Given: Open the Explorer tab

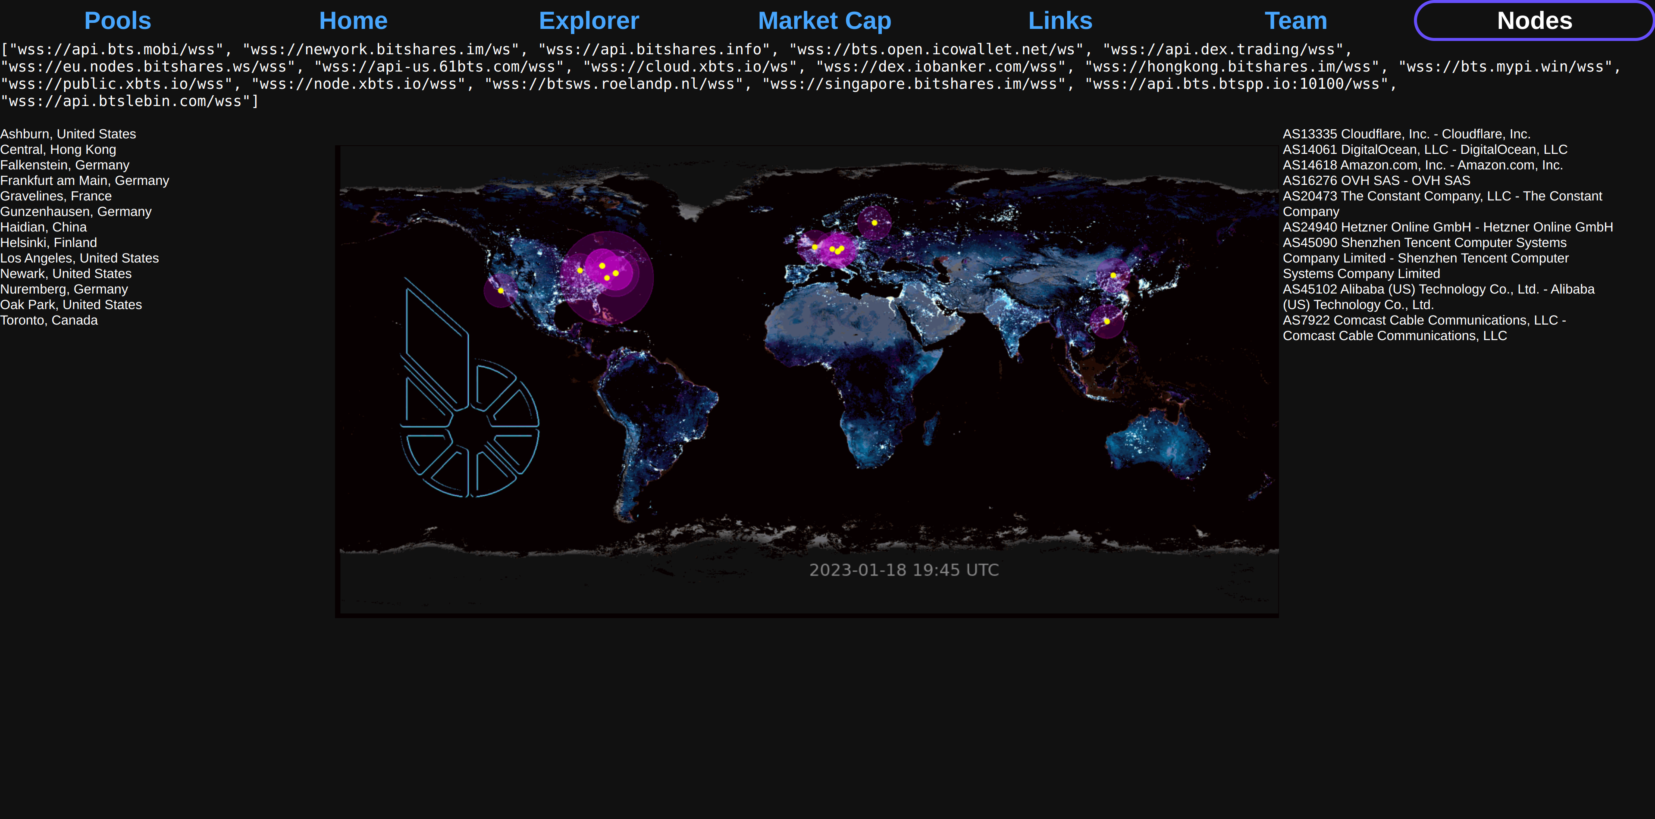Looking at the screenshot, I should pos(589,21).
